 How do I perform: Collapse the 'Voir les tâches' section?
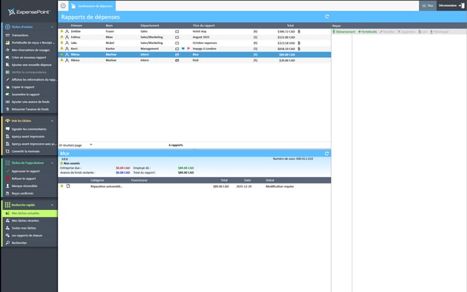click(x=53, y=120)
